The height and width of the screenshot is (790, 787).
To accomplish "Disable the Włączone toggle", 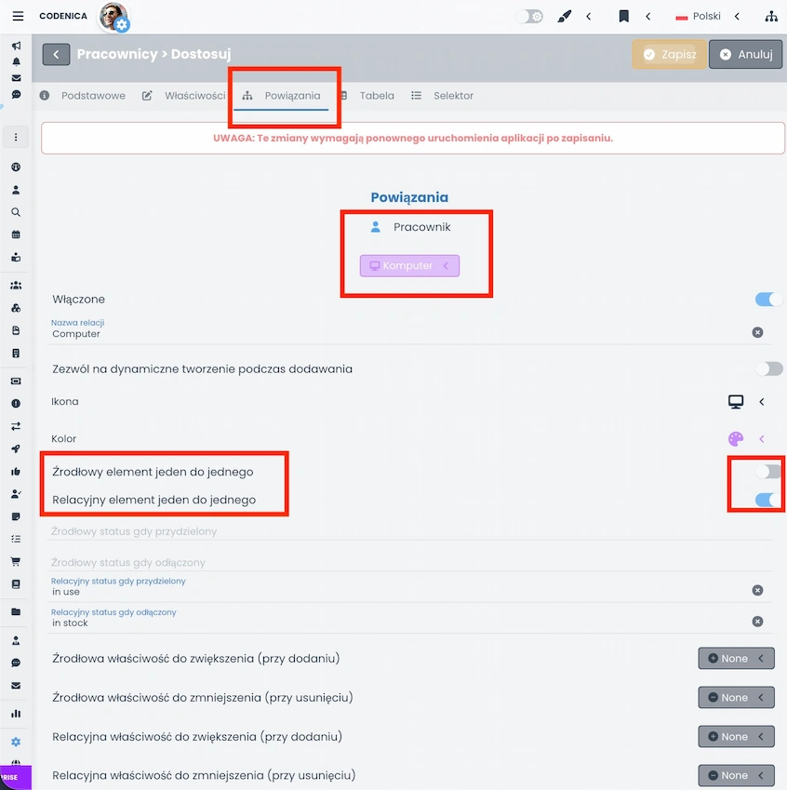I will 767,300.
